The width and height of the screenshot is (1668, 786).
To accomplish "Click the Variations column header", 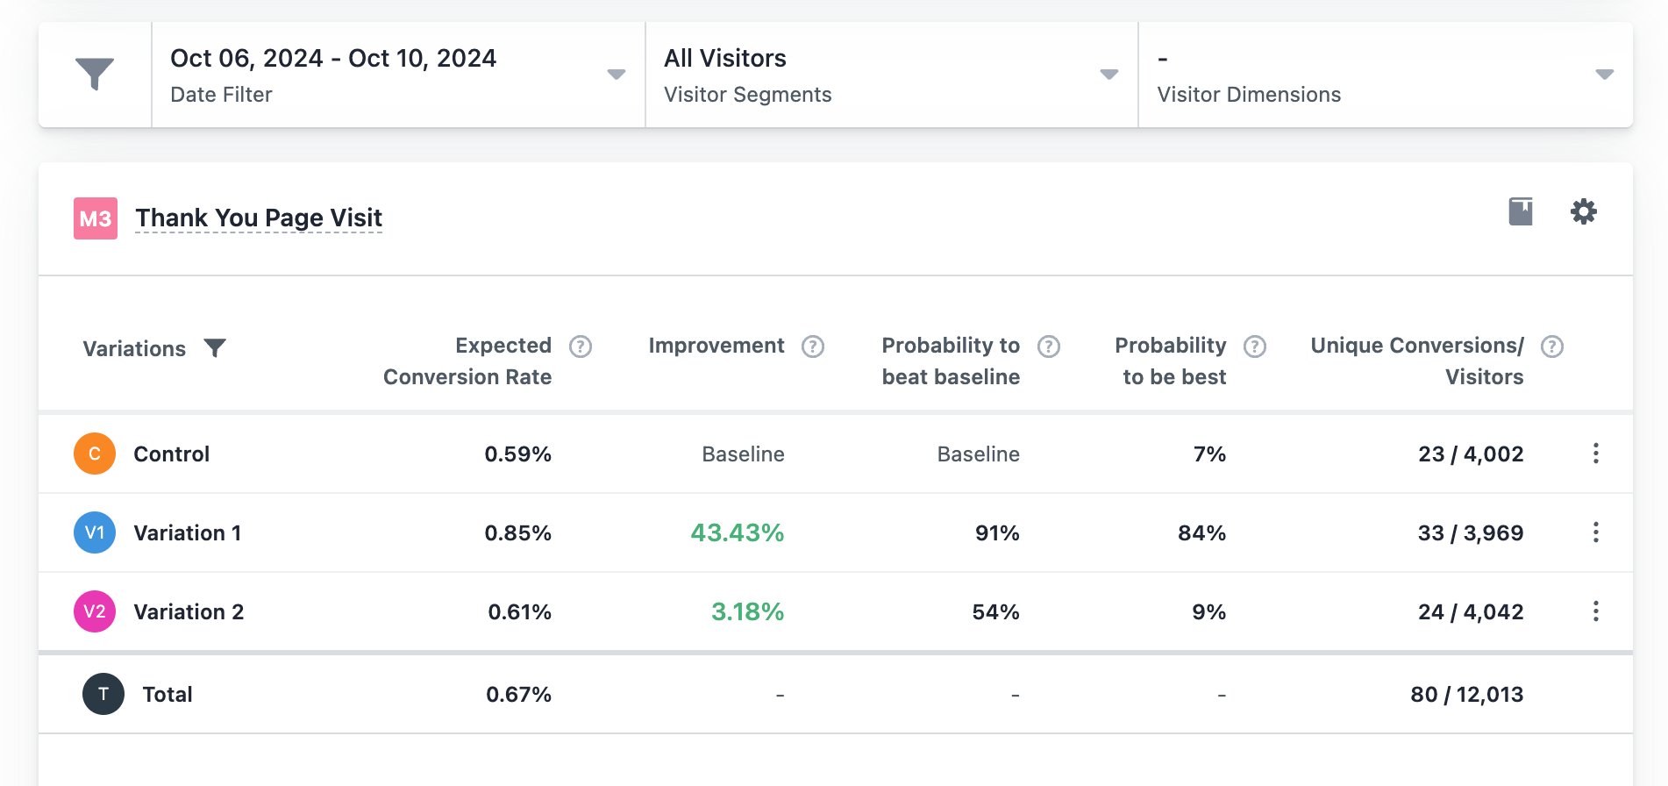I will (x=134, y=349).
